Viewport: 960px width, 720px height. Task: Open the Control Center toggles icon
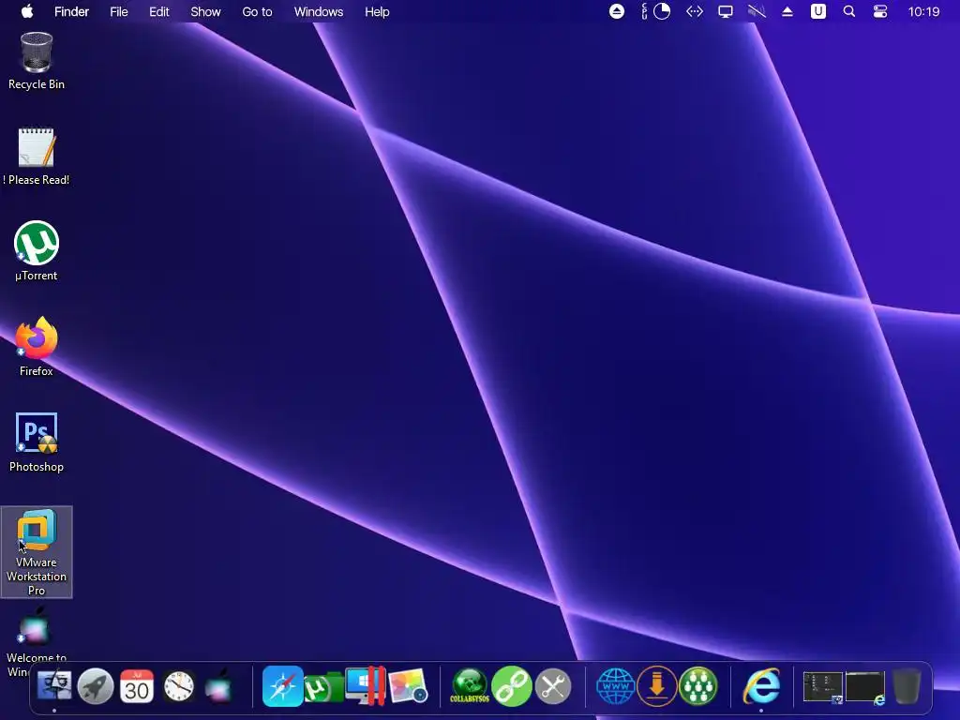[879, 11]
